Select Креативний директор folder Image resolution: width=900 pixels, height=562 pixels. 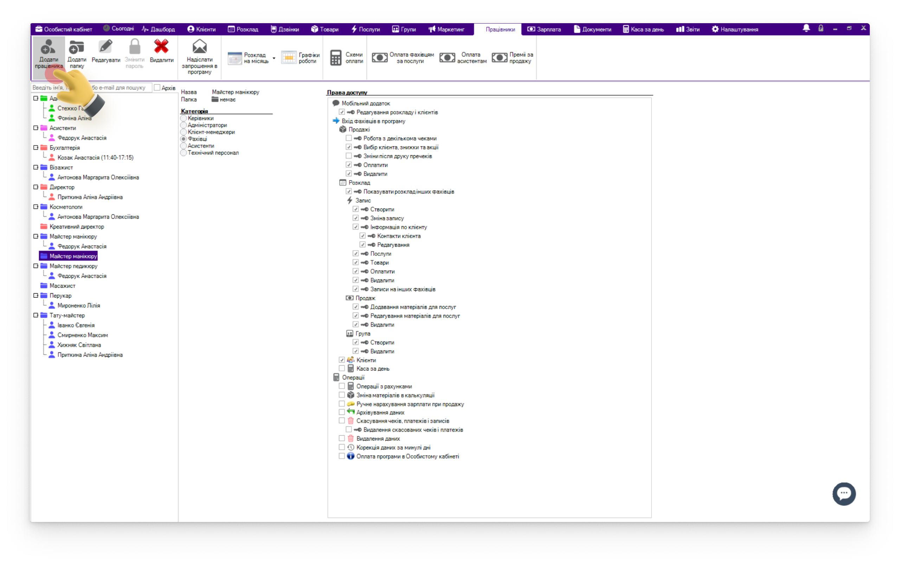tap(77, 226)
